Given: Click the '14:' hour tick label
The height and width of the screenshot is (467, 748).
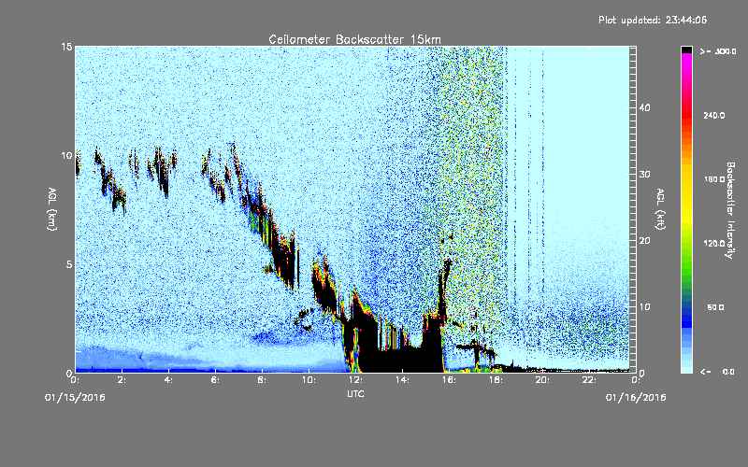Looking at the screenshot, I should click(403, 380).
